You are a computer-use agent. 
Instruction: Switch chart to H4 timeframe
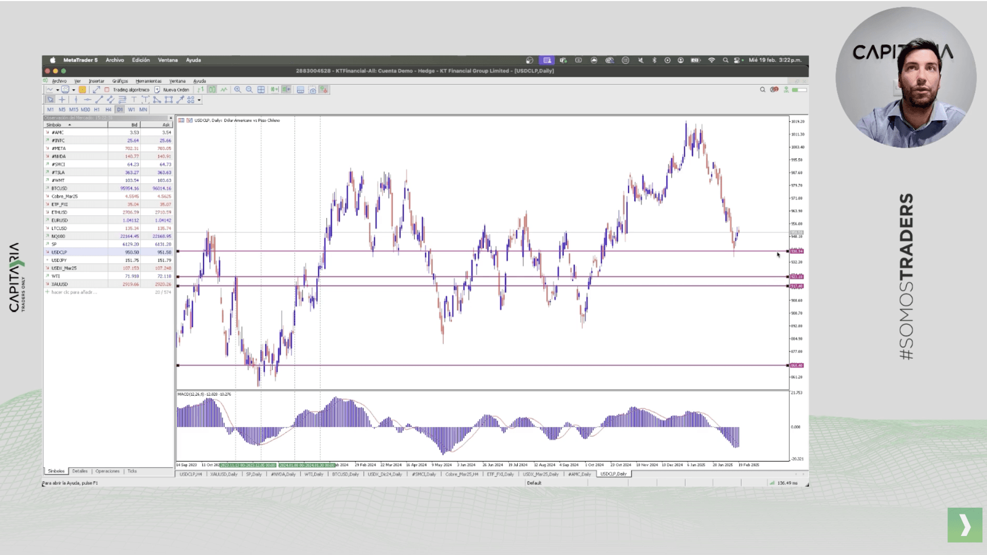[x=108, y=109]
